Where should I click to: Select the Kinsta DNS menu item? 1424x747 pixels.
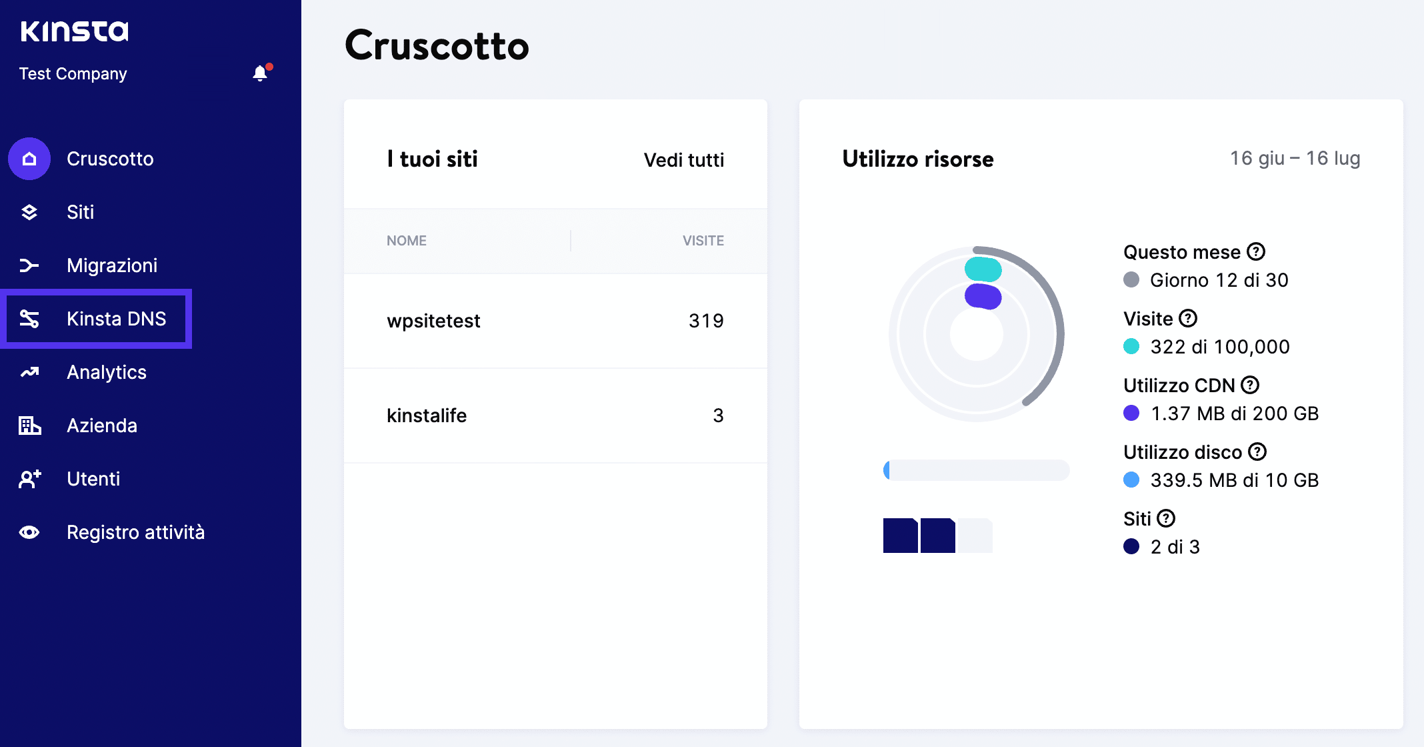coord(116,318)
